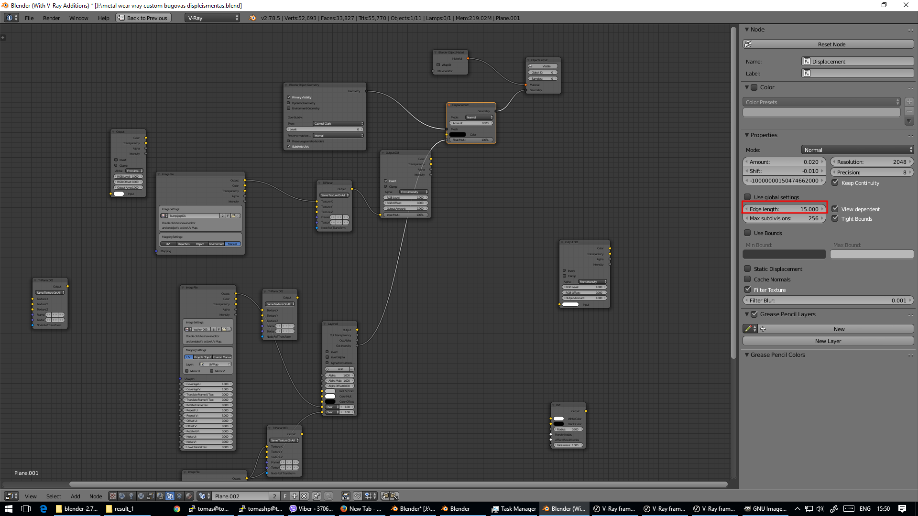Collapse the Color panel triangle
This screenshot has width=918, height=516.
[747, 87]
